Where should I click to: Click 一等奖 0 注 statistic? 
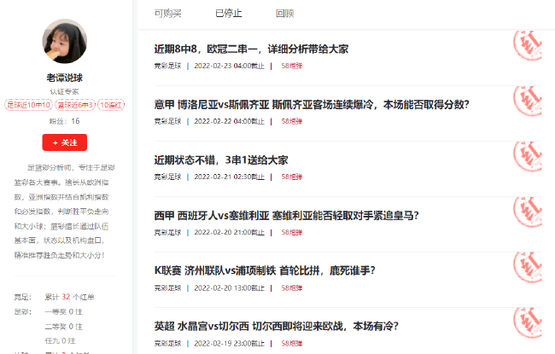64,312
